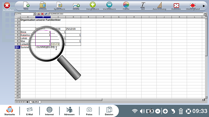Go to last sheet tab navigation arrow
This screenshot has height=117, width=209.
(24, 102)
